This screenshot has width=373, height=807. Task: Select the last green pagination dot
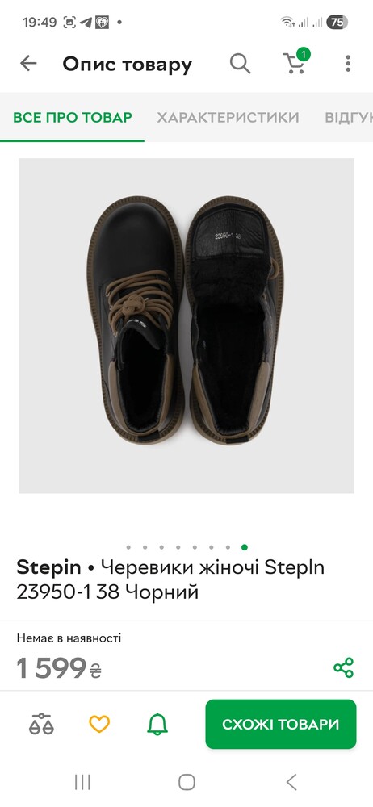244,547
